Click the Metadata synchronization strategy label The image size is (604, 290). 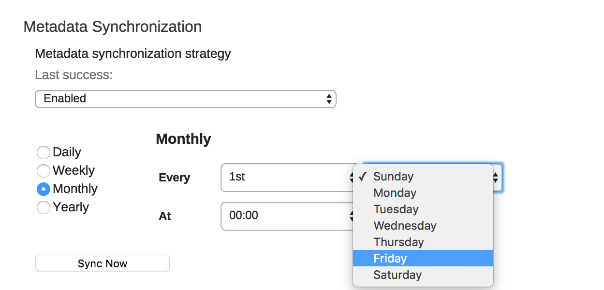(133, 54)
